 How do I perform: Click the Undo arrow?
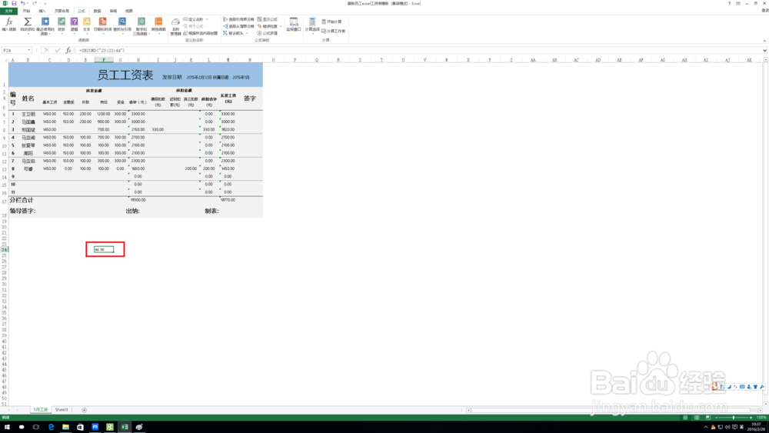point(22,3)
